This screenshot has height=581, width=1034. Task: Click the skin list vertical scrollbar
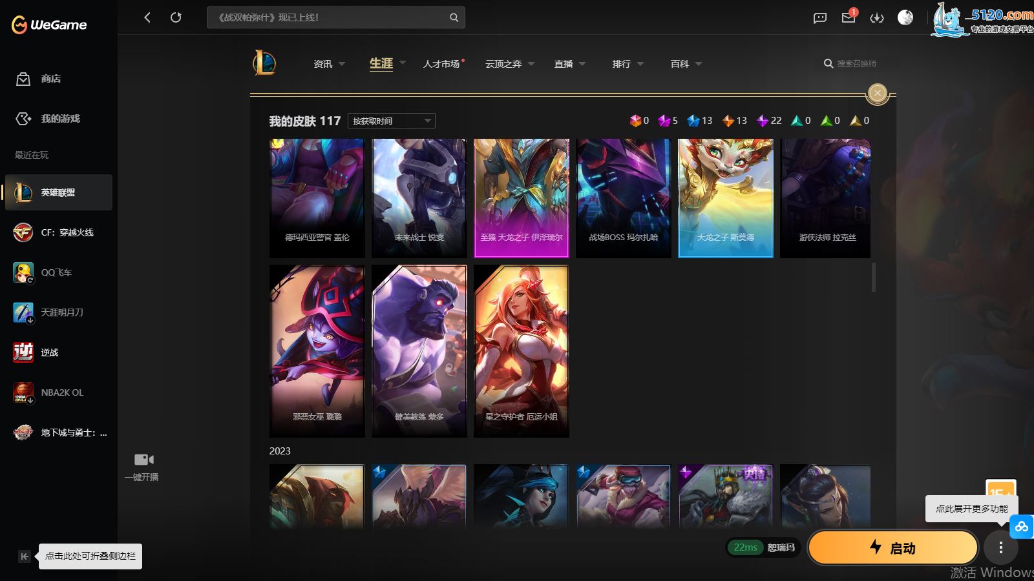pos(874,276)
